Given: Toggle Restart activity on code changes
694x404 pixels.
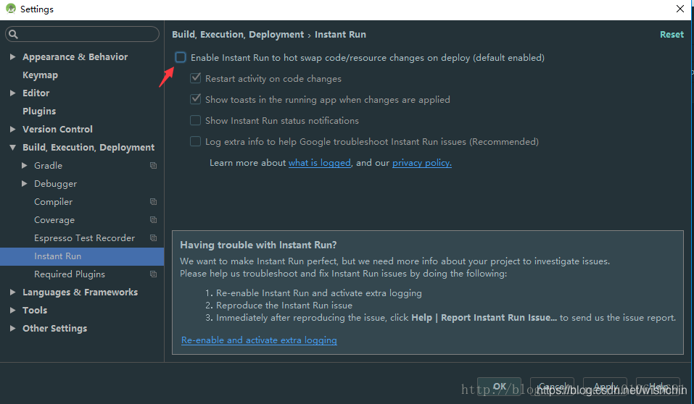Looking at the screenshot, I should [195, 78].
